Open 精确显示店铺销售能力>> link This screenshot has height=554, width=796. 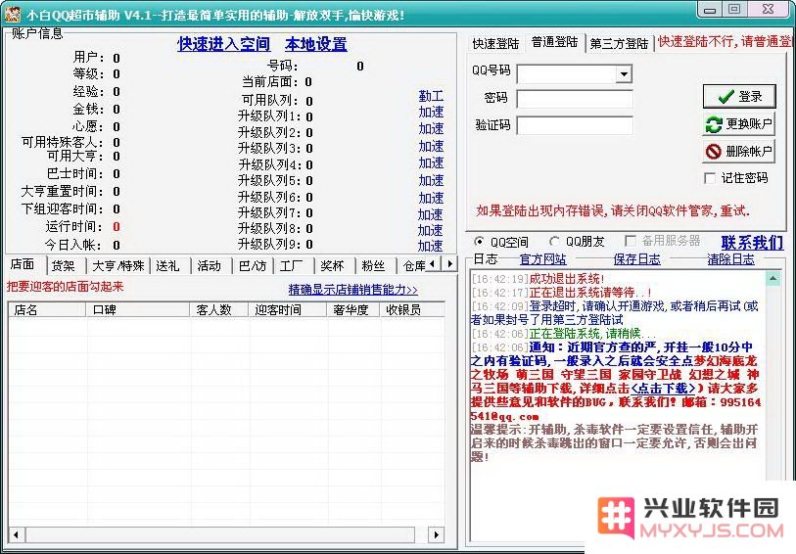click(352, 290)
